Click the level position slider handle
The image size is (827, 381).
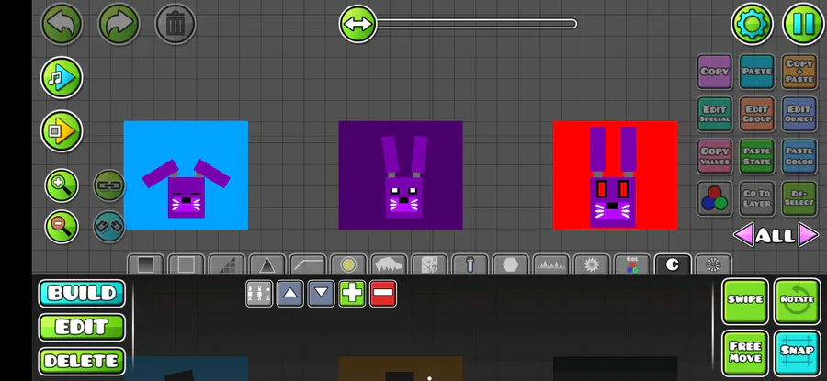[357, 24]
